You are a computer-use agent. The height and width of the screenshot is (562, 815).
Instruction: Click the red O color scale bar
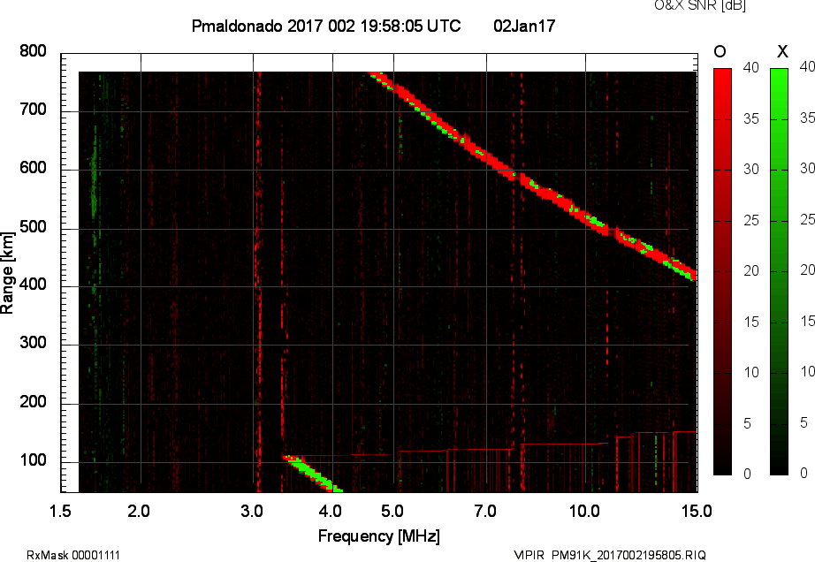click(722, 271)
